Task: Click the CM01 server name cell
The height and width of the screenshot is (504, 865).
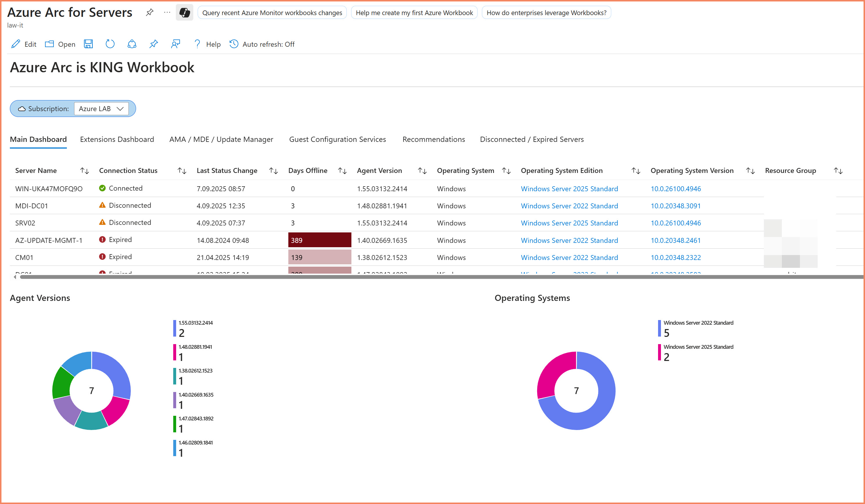Action: [x=24, y=258]
